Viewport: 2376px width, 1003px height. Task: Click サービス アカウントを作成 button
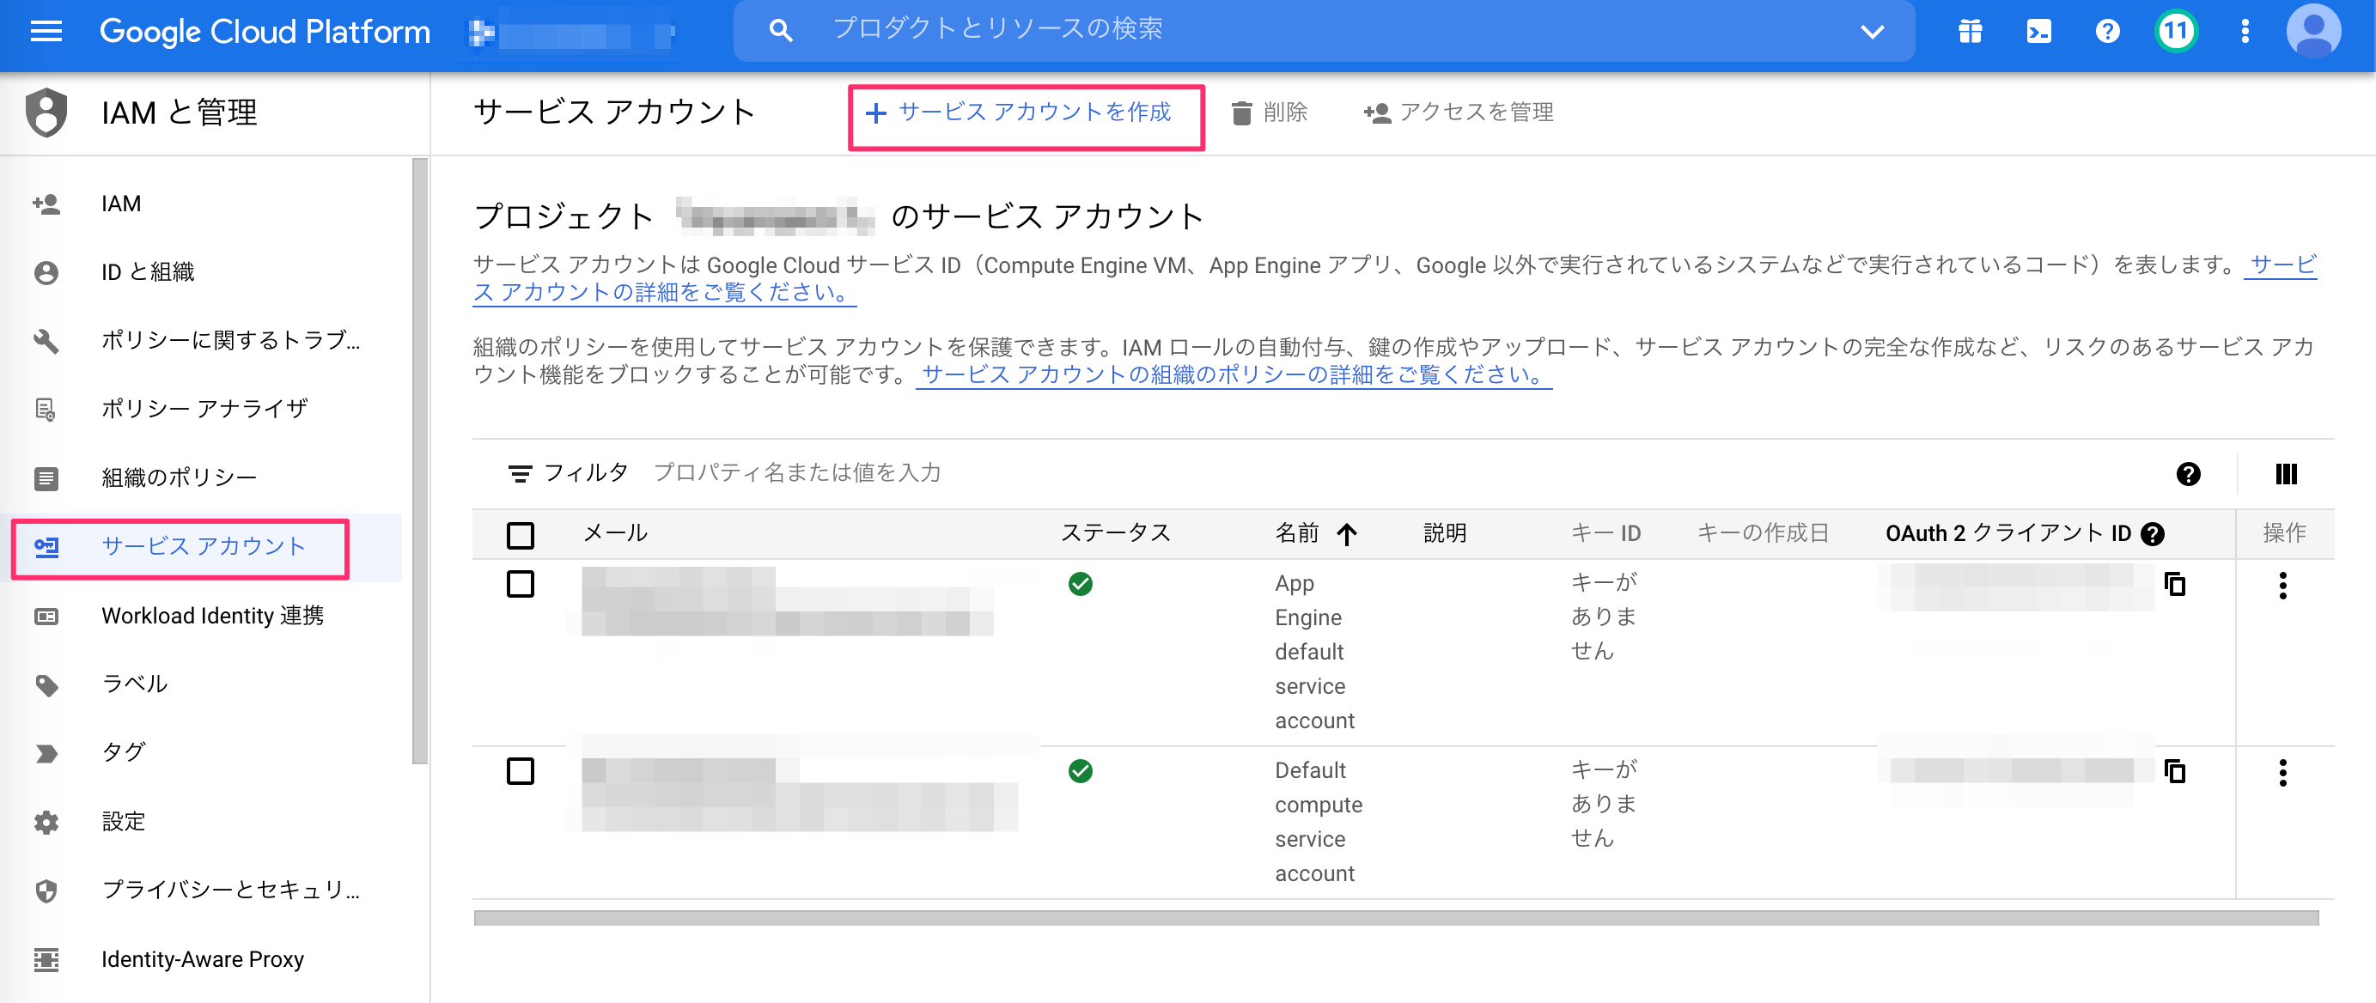[x=1025, y=113]
